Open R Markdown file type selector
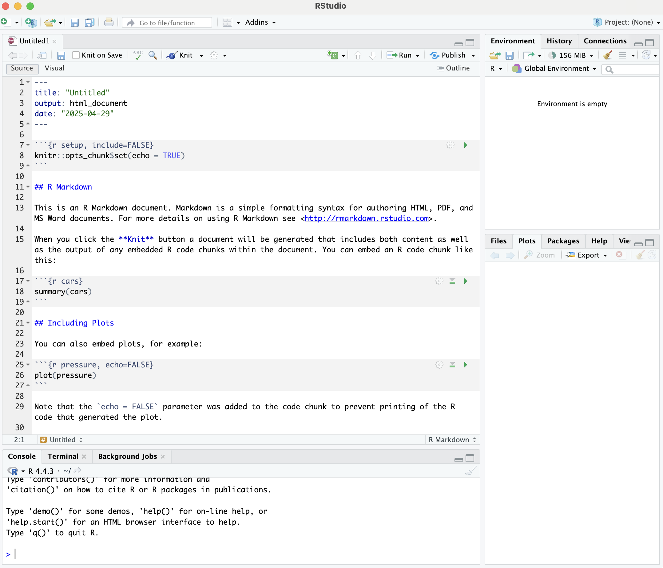This screenshot has height=568, width=663. (x=452, y=440)
